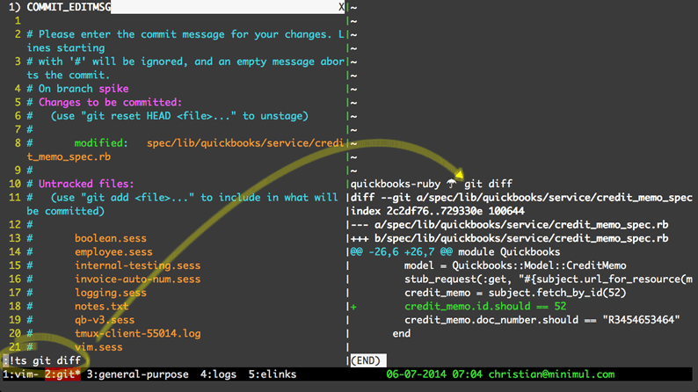Click the logging.sess file name
This screenshot has height=392, width=698.
click(x=111, y=293)
